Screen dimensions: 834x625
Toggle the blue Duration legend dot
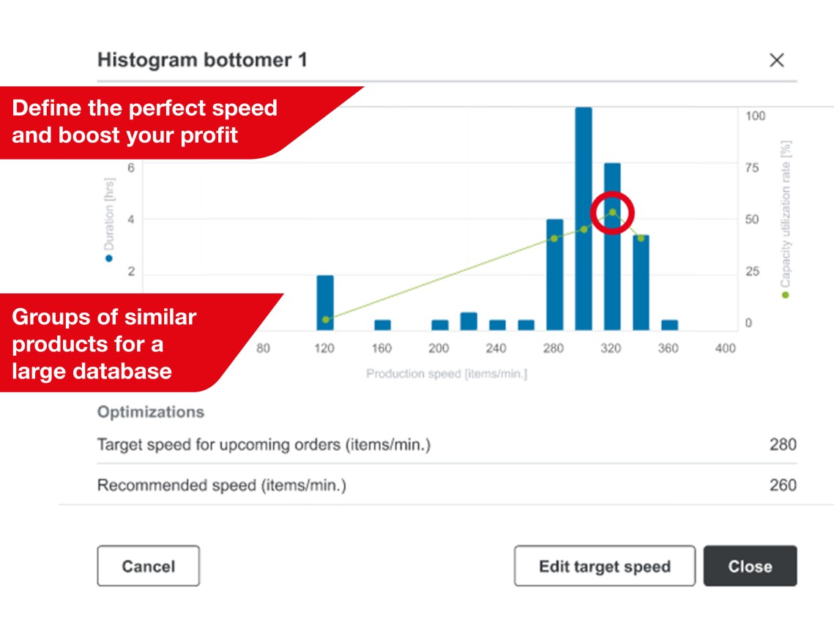(109, 258)
